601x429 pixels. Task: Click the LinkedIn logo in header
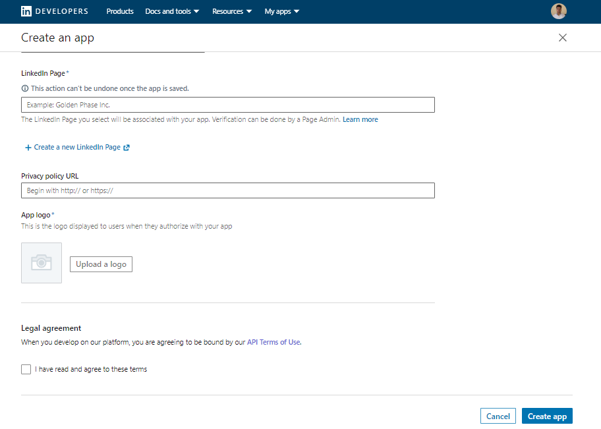(x=26, y=11)
